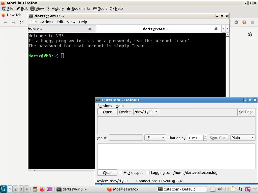Switch to virtual desktop 3
The image size is (258, 193).
[x=21, y=189]
